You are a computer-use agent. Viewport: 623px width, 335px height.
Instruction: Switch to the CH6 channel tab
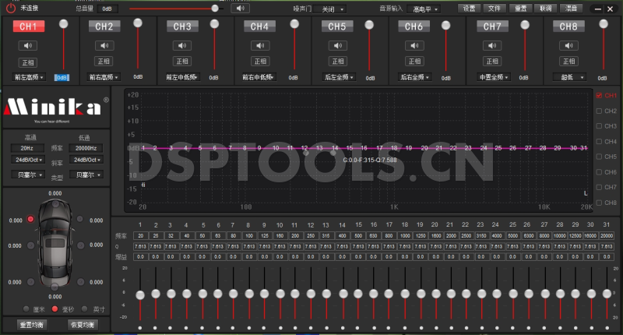[x=414, y=26]
